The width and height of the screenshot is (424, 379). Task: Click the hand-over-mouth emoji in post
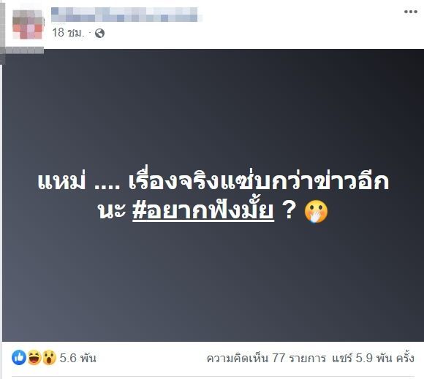click(x=316, y=212)
